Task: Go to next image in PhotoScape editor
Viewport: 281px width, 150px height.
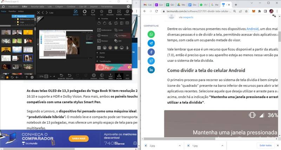Action: [x=47, y=13]
